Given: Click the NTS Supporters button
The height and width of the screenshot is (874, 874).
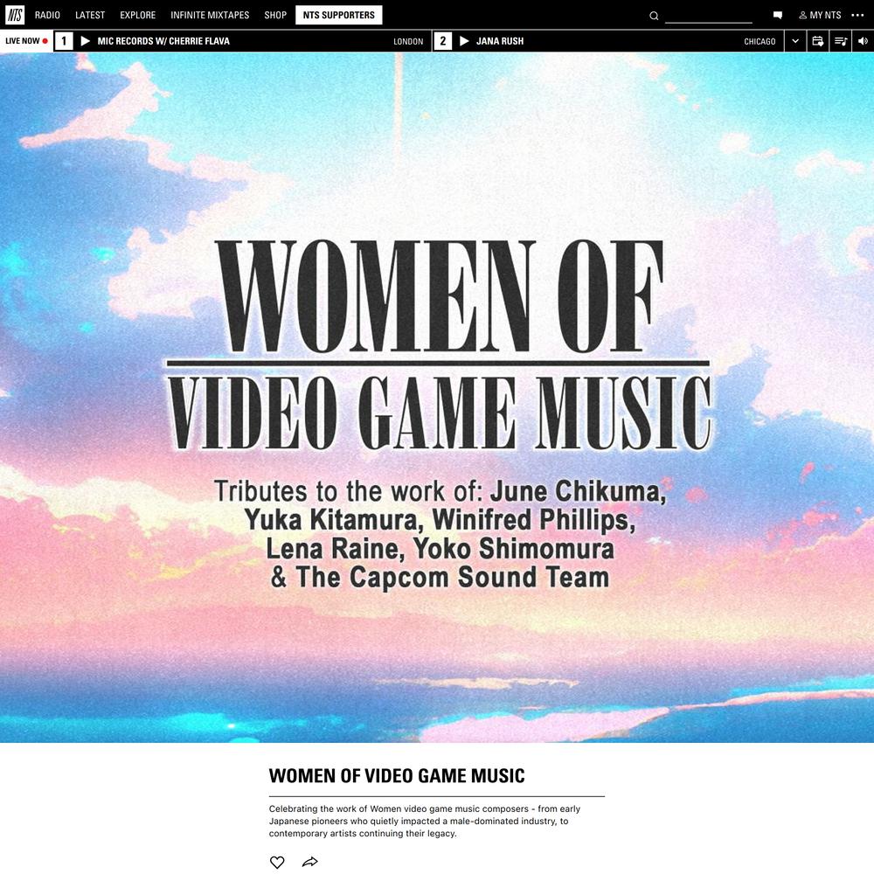Looking at the screenshot, I should pyautogui.click(x=339, y=15).
